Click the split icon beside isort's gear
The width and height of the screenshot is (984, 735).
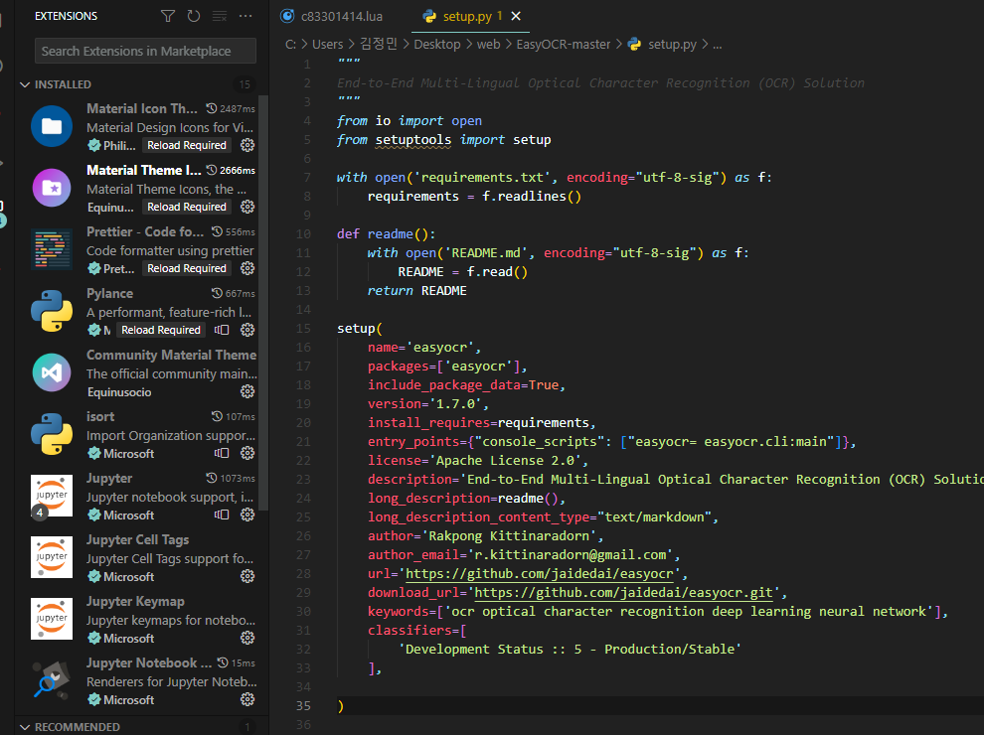[223, 453]
